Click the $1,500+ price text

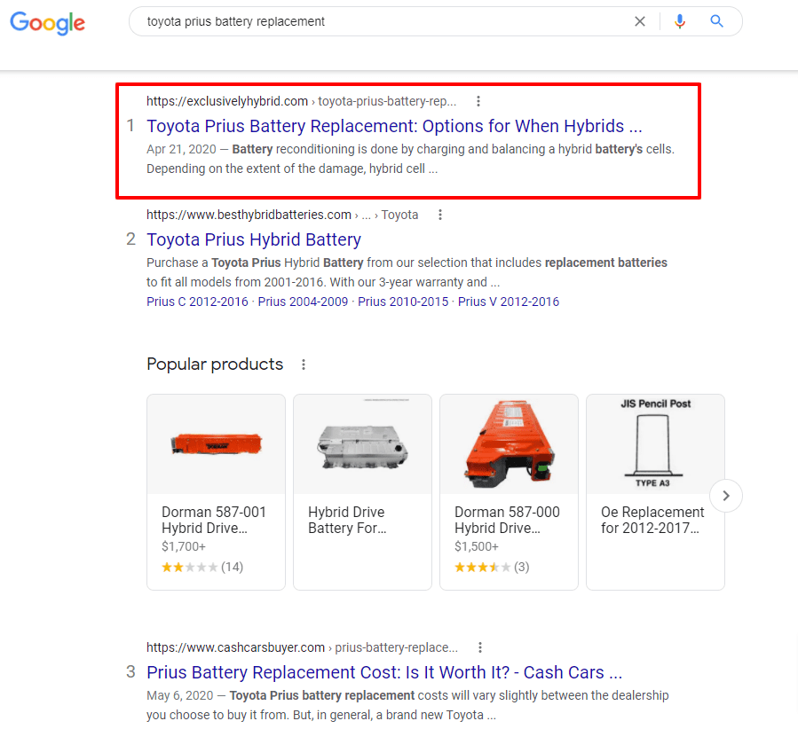pyautogui.click(x=477, y=546)
